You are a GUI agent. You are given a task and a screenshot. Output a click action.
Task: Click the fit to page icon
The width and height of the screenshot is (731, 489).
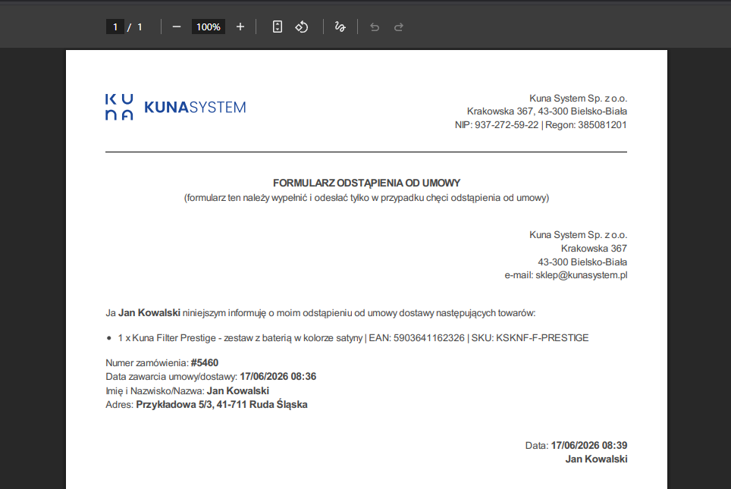click(x=278, y=27)
